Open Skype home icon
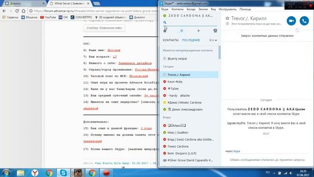 pyautogui.click(x=165, y=30)
